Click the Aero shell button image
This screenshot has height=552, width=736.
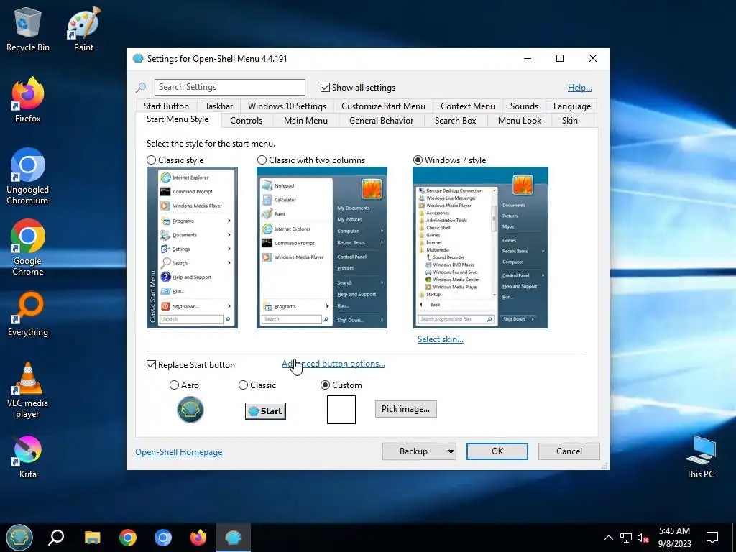(190, 409)
